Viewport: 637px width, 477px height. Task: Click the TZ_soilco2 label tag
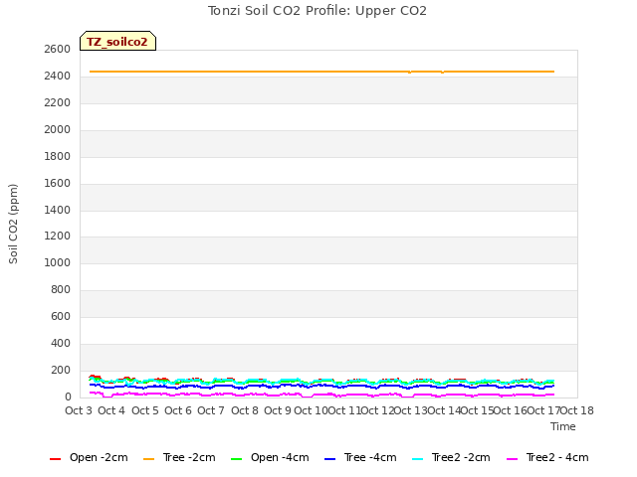click(x=117, y=41)
